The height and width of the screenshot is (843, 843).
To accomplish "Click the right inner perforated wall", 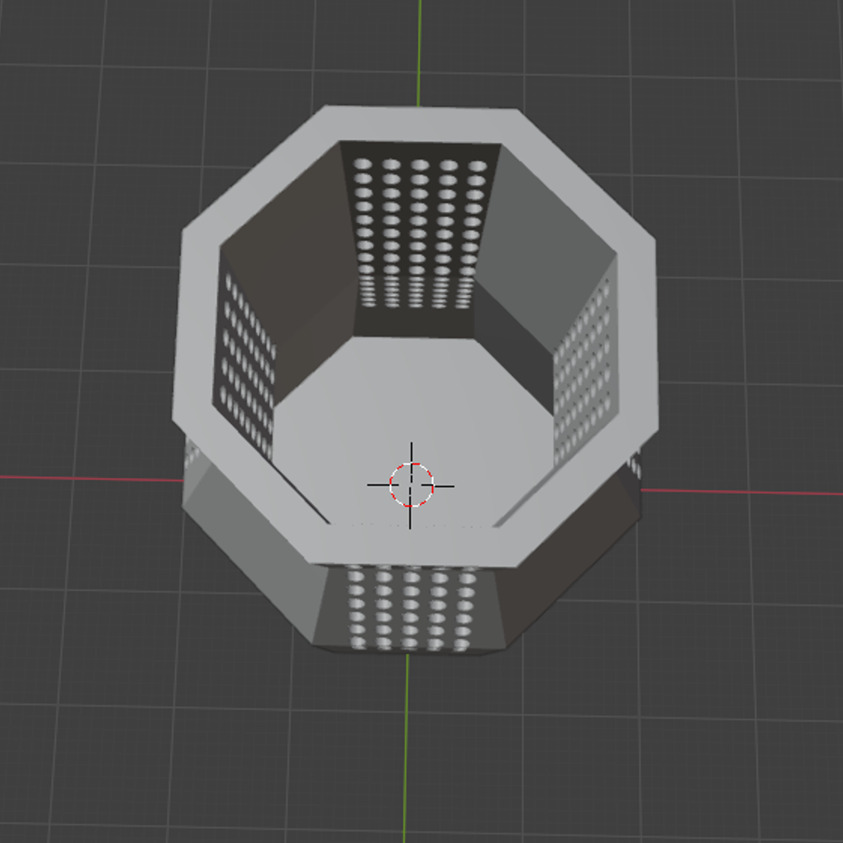I will point(586,360).
